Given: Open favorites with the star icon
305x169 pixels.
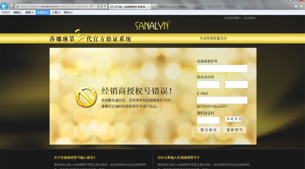Looking at the screenshot, I should [301, 6].
